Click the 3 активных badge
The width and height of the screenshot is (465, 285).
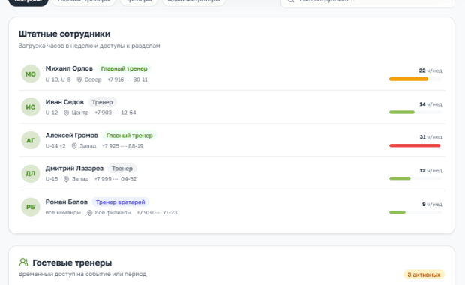pos(424,274)
